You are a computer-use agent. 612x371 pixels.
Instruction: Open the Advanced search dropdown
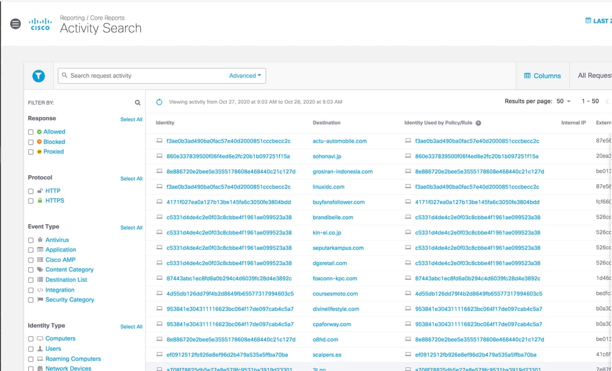(245, 76)
